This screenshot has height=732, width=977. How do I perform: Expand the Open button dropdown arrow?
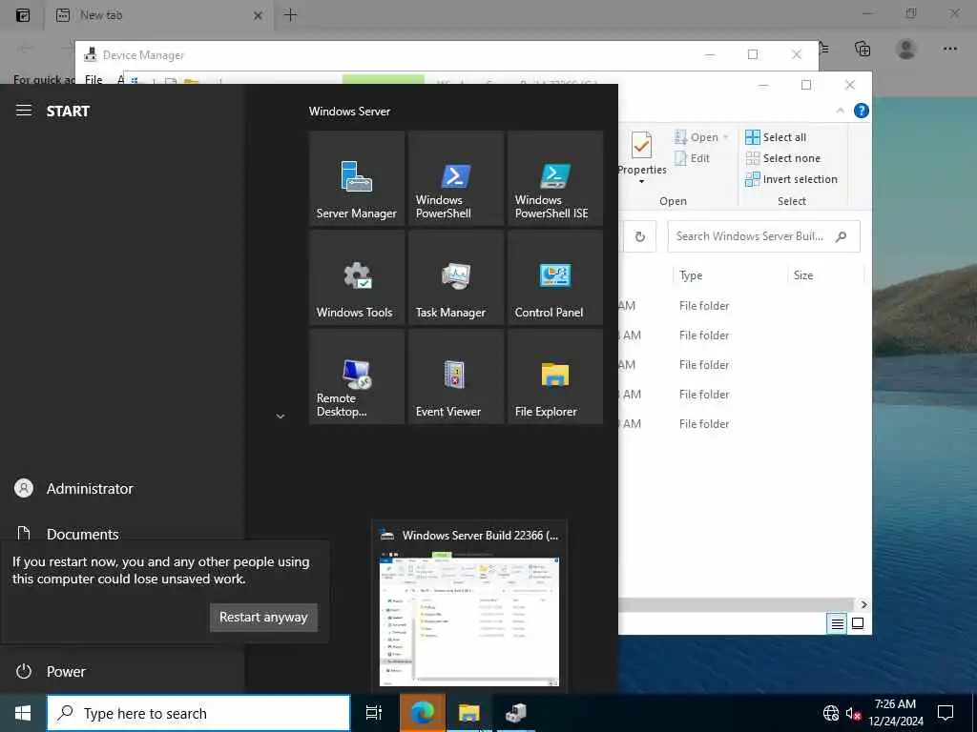point(726,137)
